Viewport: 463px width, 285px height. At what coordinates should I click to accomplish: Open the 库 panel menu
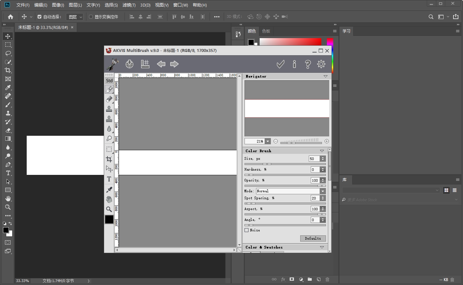pos(458,180)
